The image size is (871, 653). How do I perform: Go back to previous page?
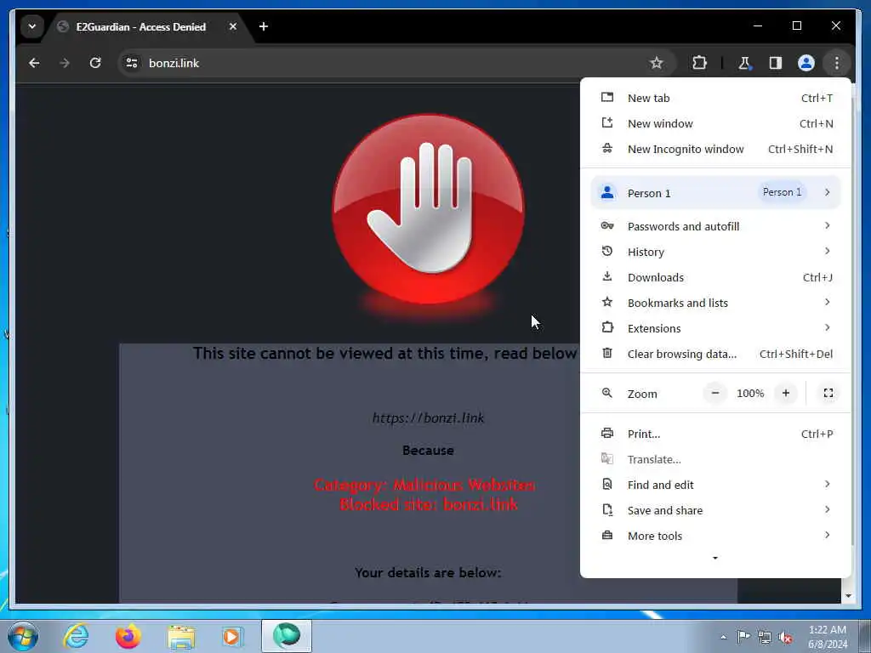tap(34, 63)
